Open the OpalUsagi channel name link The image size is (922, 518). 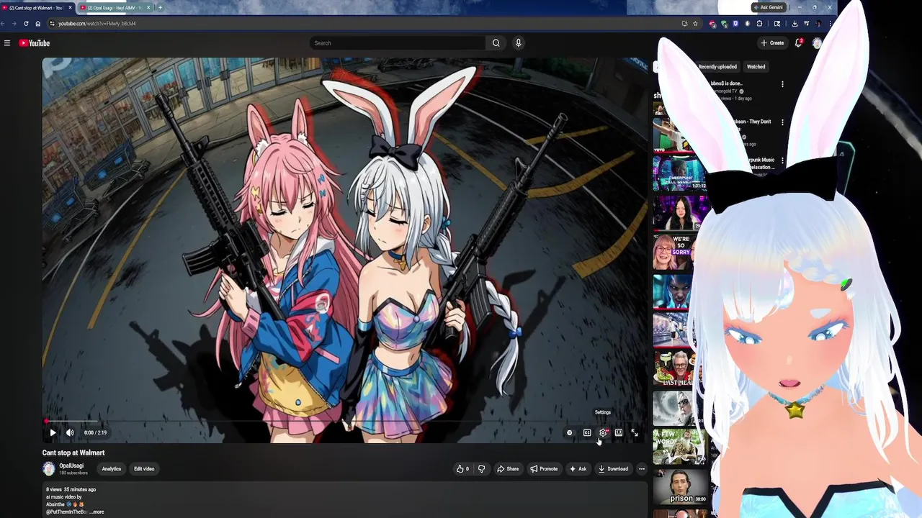(x=71, y=465)
